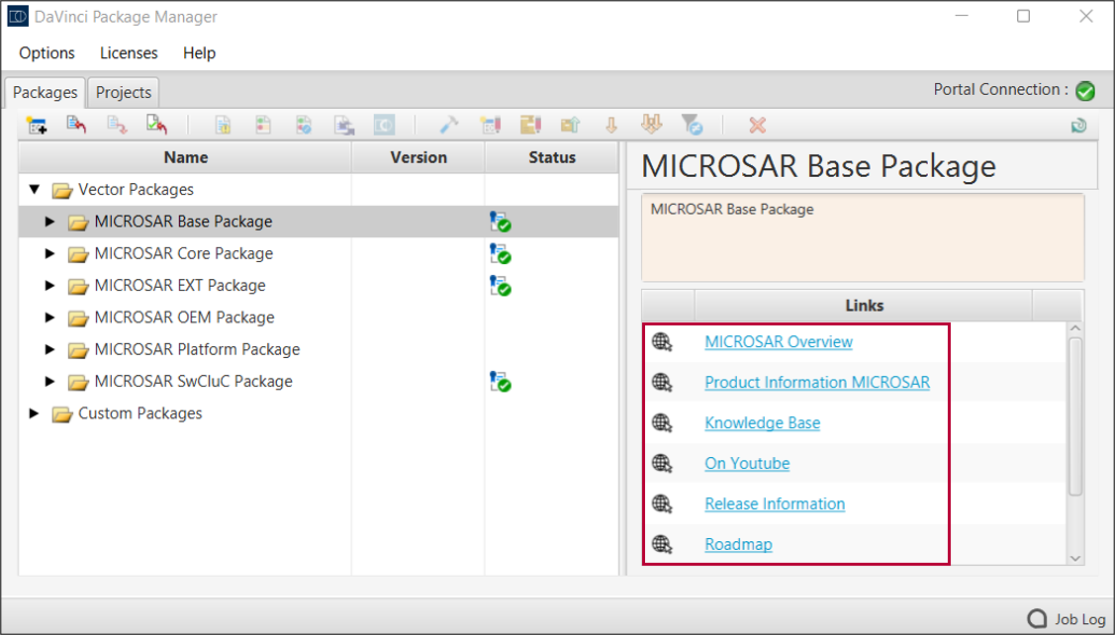The image size is (1115, 635).
Task: Expand the MICROSAR Platform Package node
Action: coord(49,350)
